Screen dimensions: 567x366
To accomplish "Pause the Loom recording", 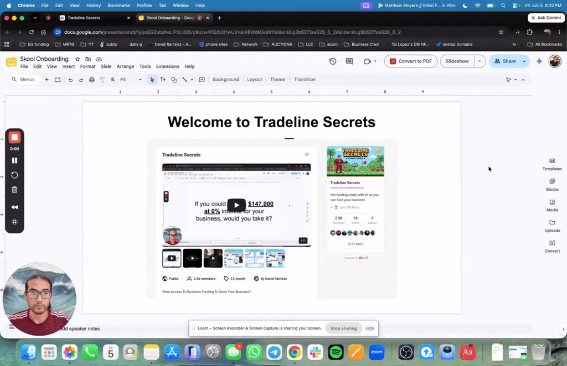I will pyautogui.click(x=14, y=160).
